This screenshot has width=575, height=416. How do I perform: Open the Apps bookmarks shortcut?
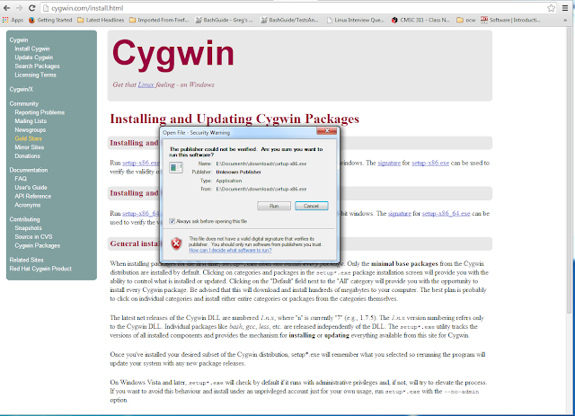click(x=13, y=20)
